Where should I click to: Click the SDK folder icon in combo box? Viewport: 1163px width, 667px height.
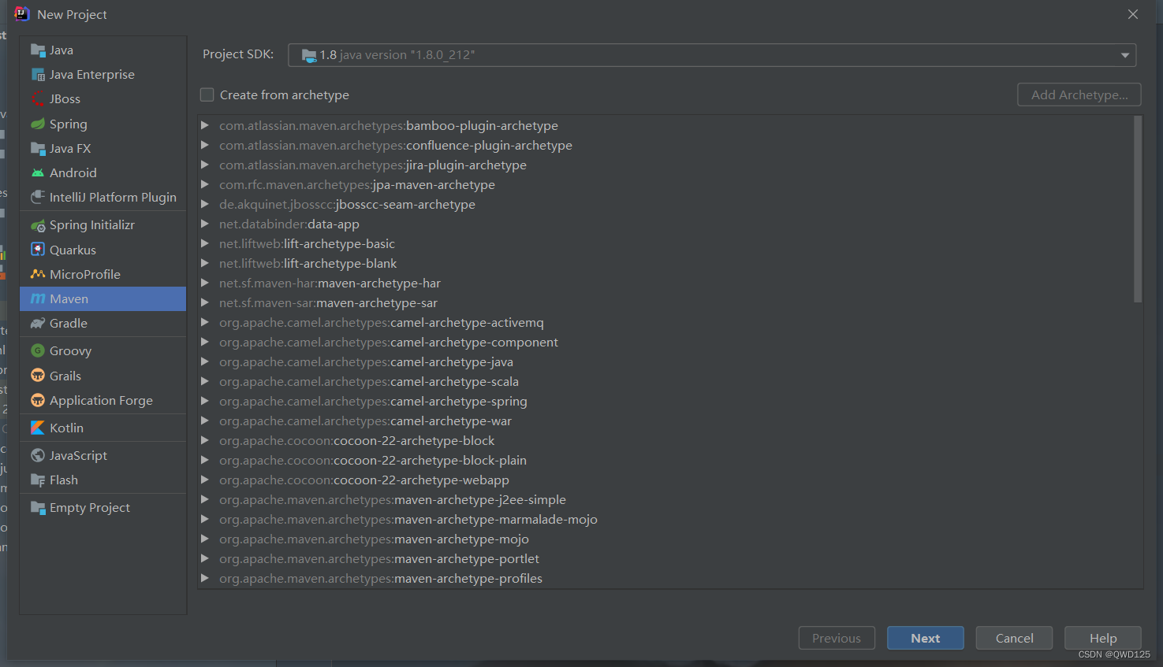[309, 55]
